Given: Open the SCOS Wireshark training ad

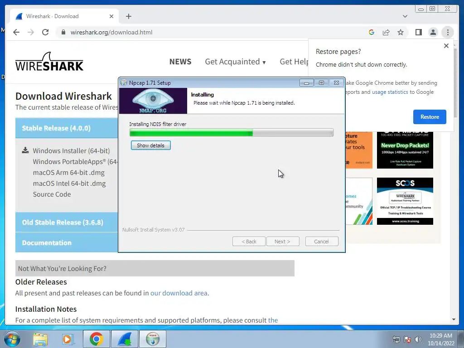Looking at the screenshot, I should (x=405, y=201).
